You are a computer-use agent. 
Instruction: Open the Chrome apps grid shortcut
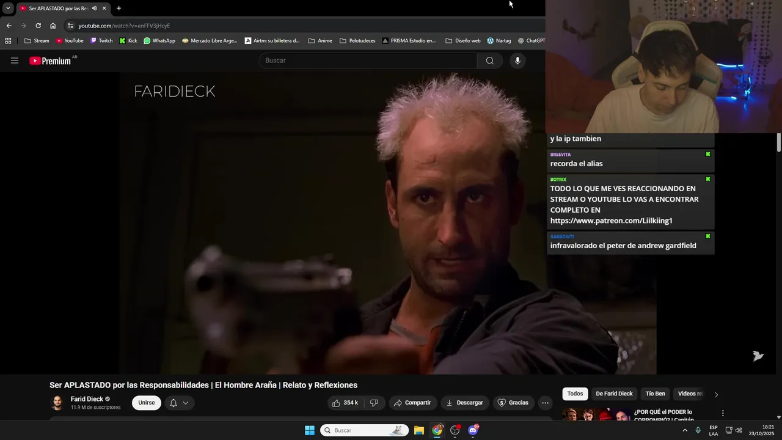click(x=8, y=41)
